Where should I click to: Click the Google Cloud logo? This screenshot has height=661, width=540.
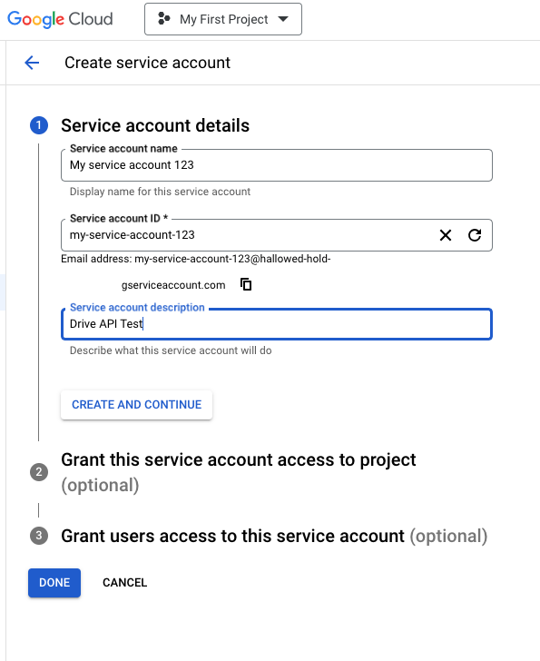point(60,19)
